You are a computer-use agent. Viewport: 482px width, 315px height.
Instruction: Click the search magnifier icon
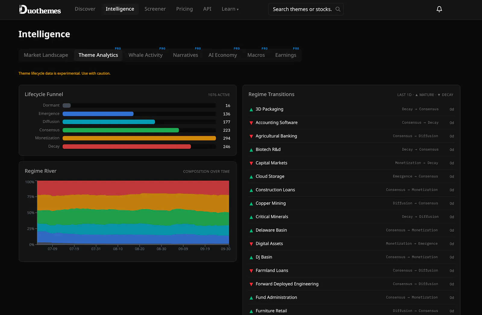point(338,9)
